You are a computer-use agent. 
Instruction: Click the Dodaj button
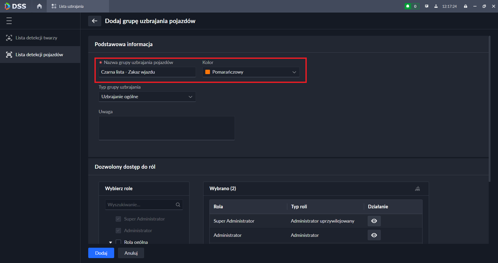101,253
